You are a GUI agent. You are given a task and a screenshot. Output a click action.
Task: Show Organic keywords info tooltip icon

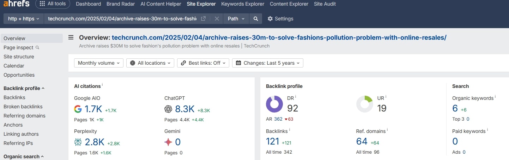click(x=495, y=97)
